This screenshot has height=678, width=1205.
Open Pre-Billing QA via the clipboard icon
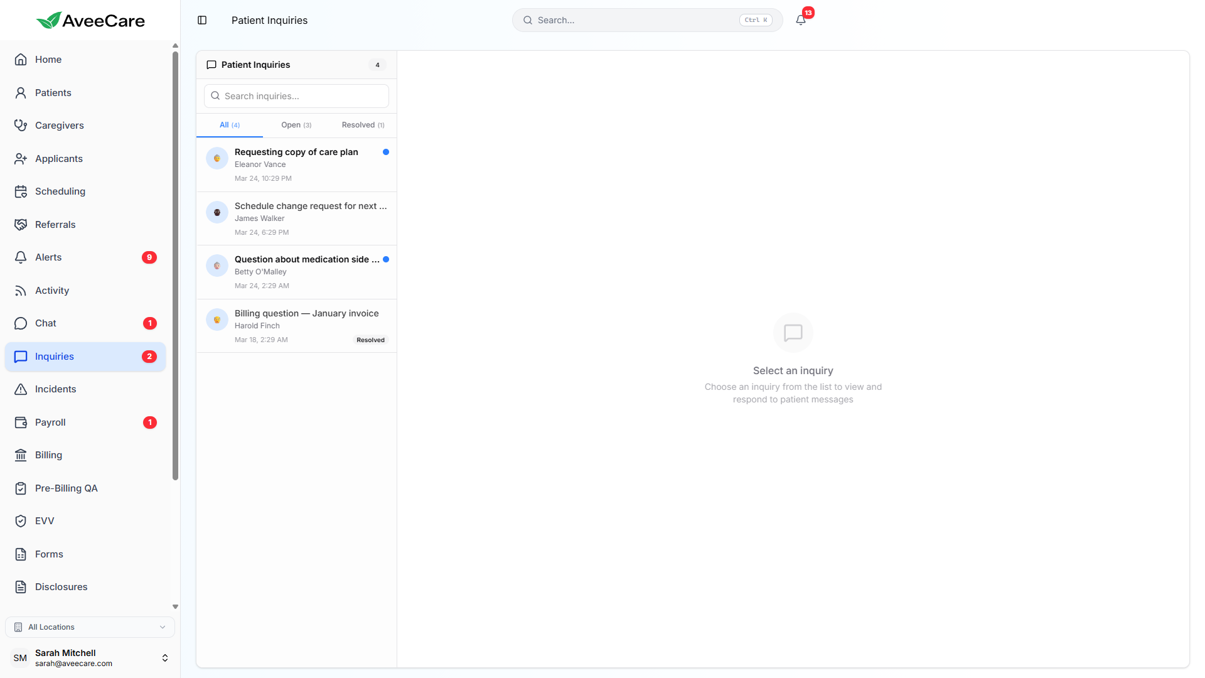click(x=21, y=488)
